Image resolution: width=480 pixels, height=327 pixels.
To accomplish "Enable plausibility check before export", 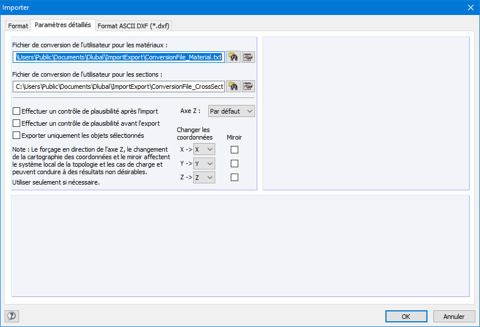I will click(x=17, y=123).
